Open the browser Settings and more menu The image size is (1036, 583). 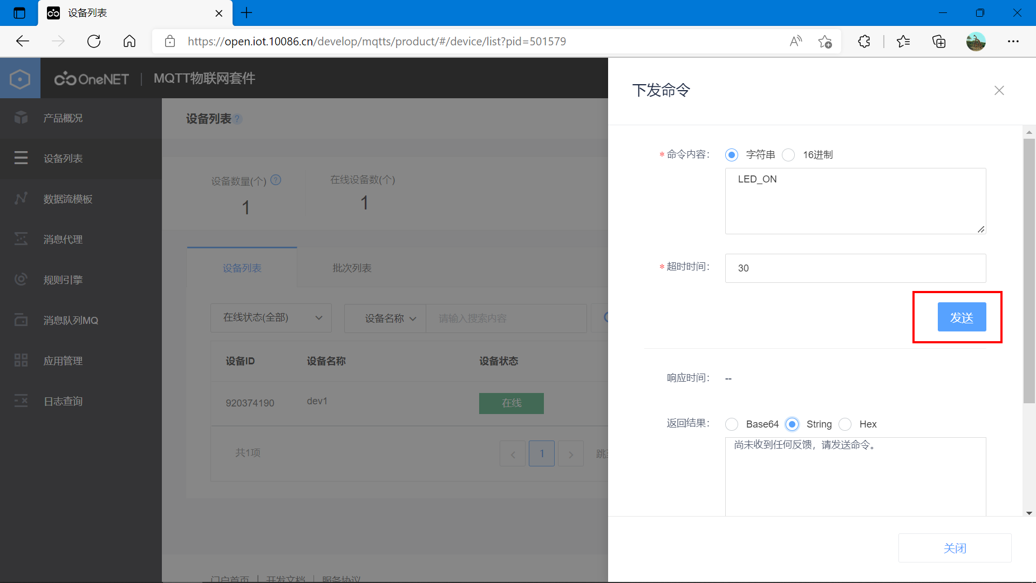click(x=1013, y=42)
